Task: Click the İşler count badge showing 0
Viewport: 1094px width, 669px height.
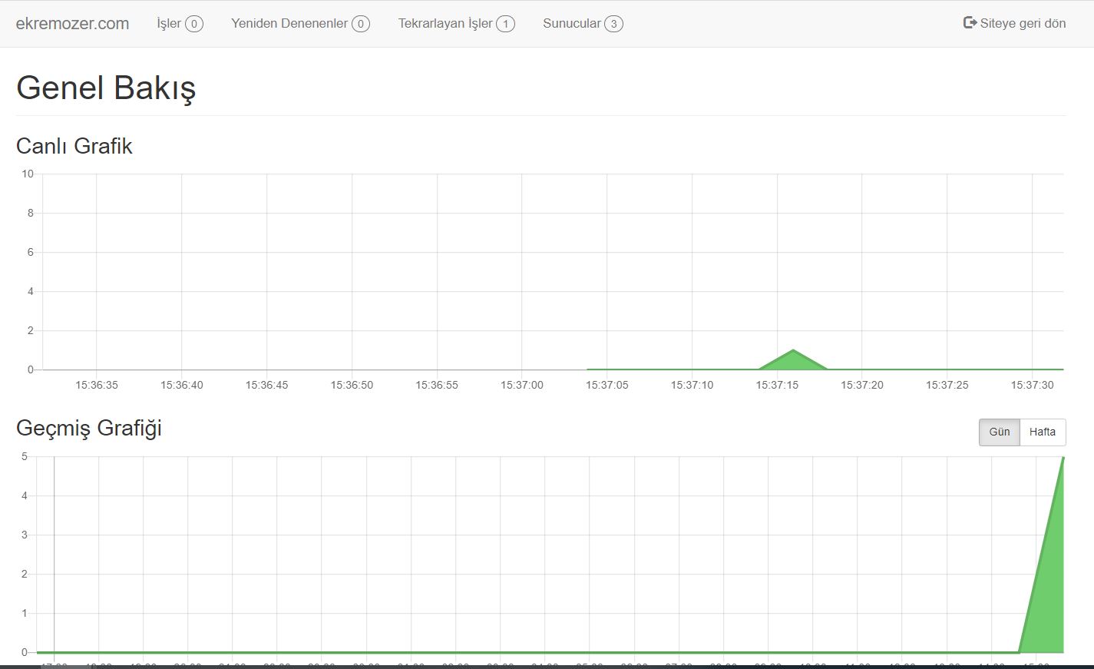Action: (194, 24)
